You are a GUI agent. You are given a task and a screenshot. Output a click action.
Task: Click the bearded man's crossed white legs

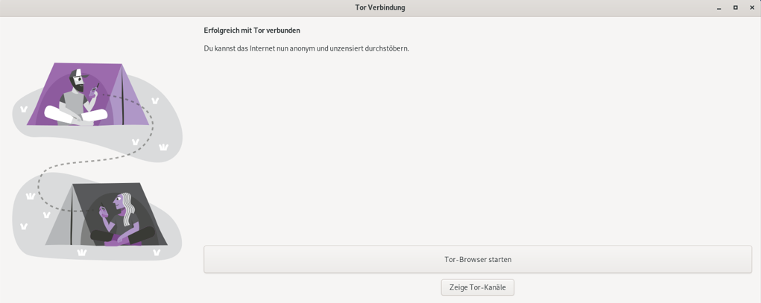(76, 115)
